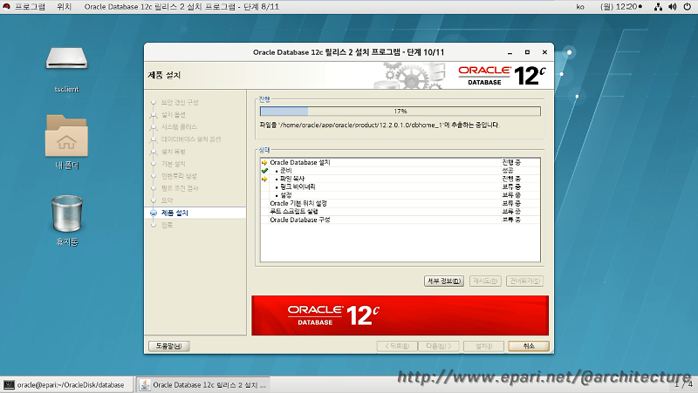Select the 필요 조건 검사 step in sidebar
The height and width of the screenshot is (393, 698).
tap(180, 188)
